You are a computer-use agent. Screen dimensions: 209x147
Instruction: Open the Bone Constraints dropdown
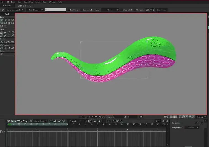click(15, 10)
